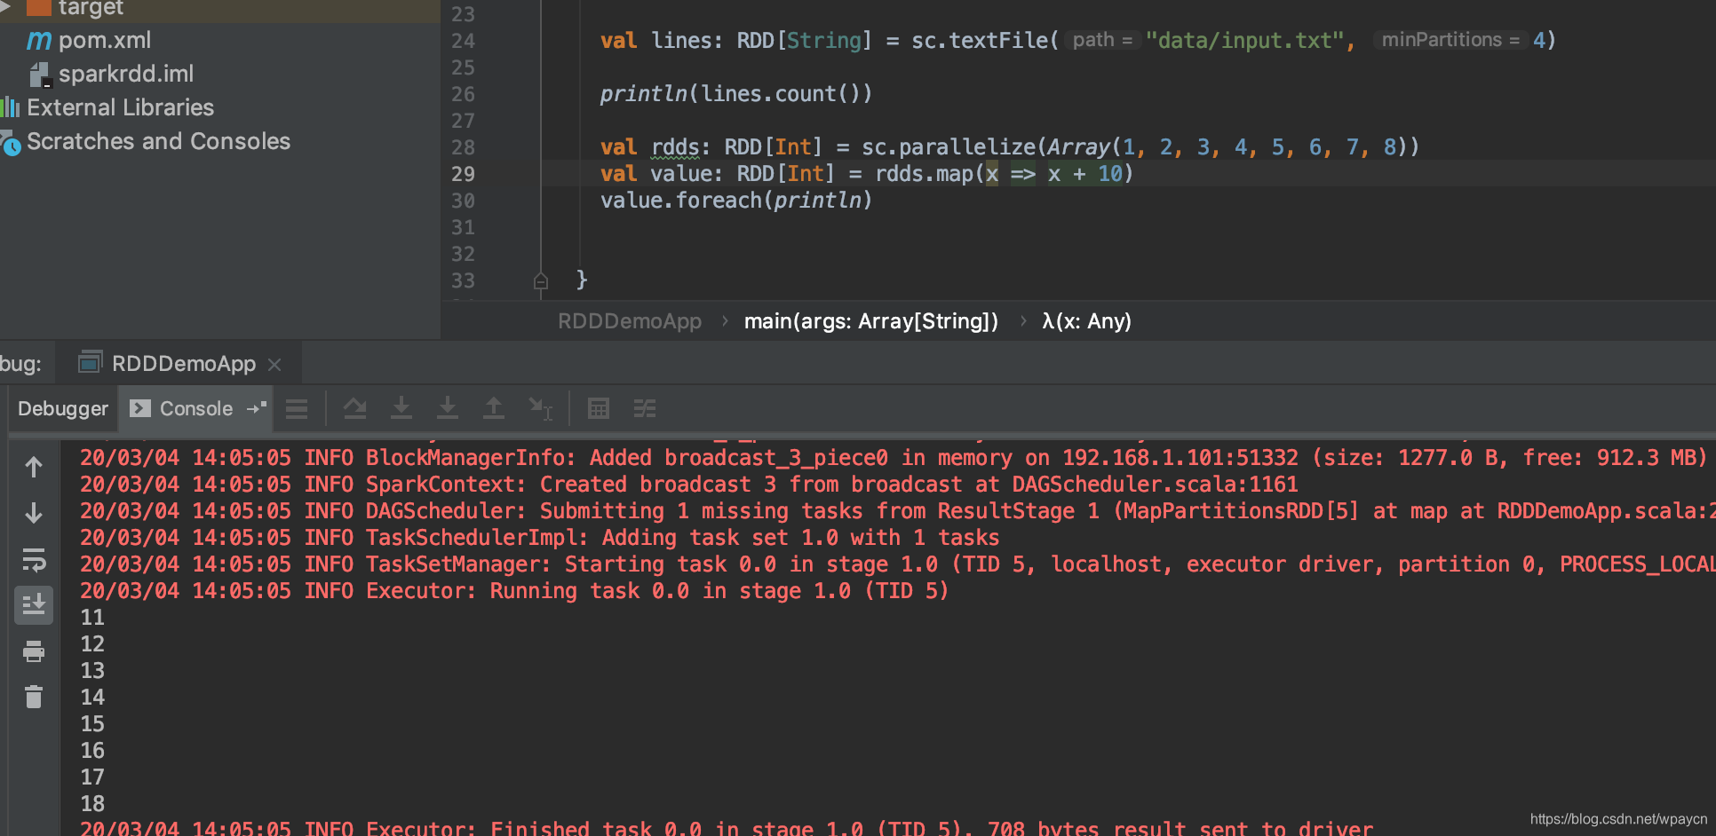The height and width of the screenshot is (836, 1716).
Task: Click the RDDDemoApp breadcrumb
Action: [630, 321]
